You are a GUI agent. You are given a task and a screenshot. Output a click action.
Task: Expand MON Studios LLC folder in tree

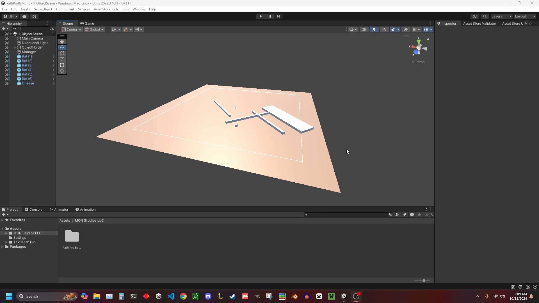(6, 233)
